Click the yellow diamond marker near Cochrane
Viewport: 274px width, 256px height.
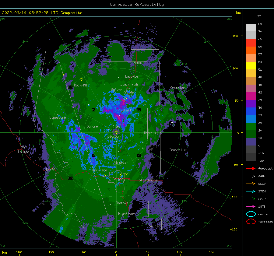tap(104, 176)
